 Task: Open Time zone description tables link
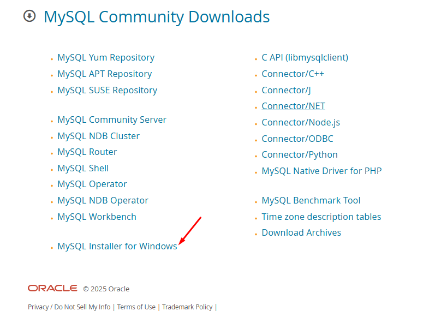click(321, 217)
